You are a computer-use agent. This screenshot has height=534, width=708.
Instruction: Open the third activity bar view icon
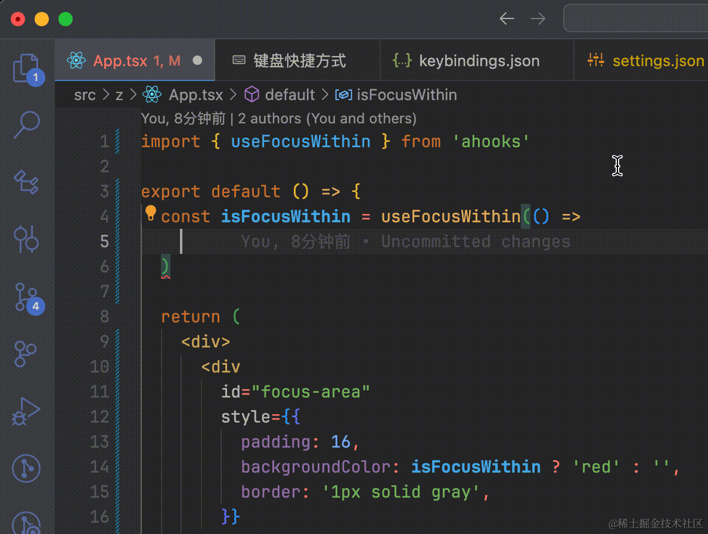27,182
